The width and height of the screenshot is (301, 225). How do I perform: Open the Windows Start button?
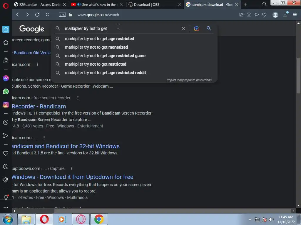[8, 219]
